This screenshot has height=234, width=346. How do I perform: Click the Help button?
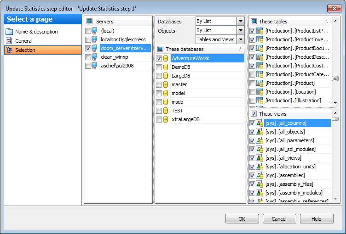(317, 219)
